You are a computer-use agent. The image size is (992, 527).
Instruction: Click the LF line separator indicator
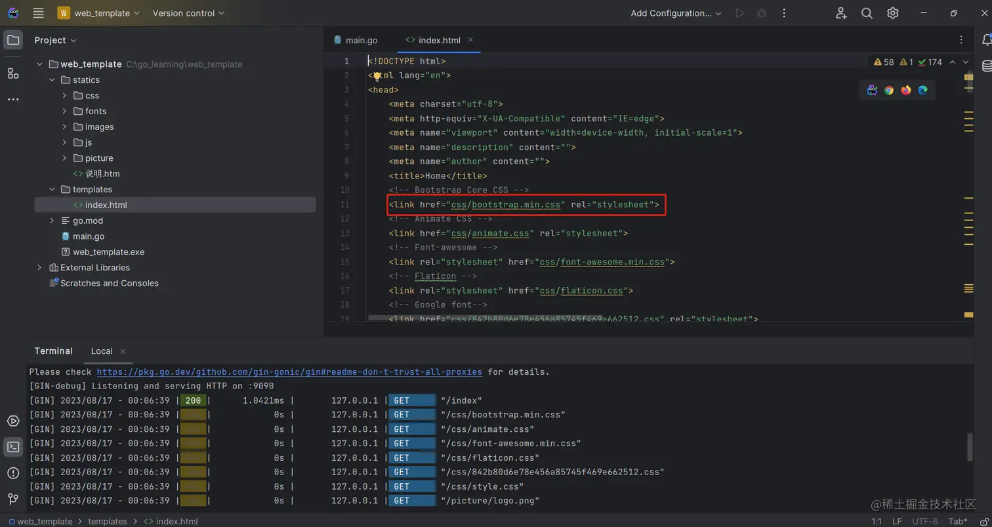click(897, 522)
